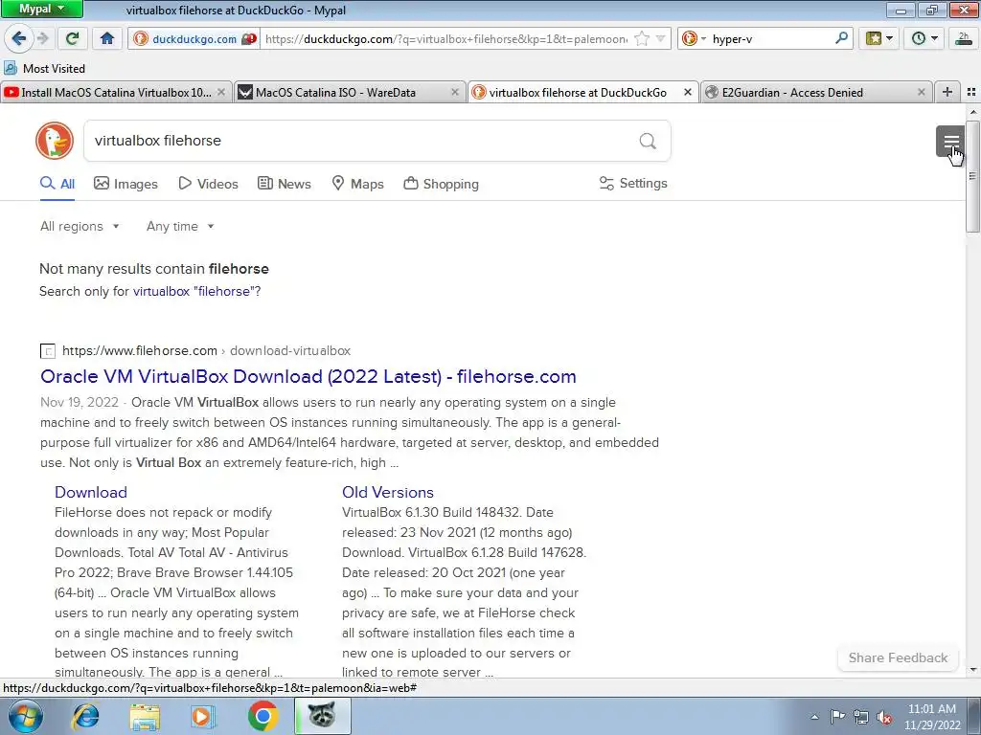981x735 pixels.
Task: Switch to Images results
Action: click(x=125, y=184)
